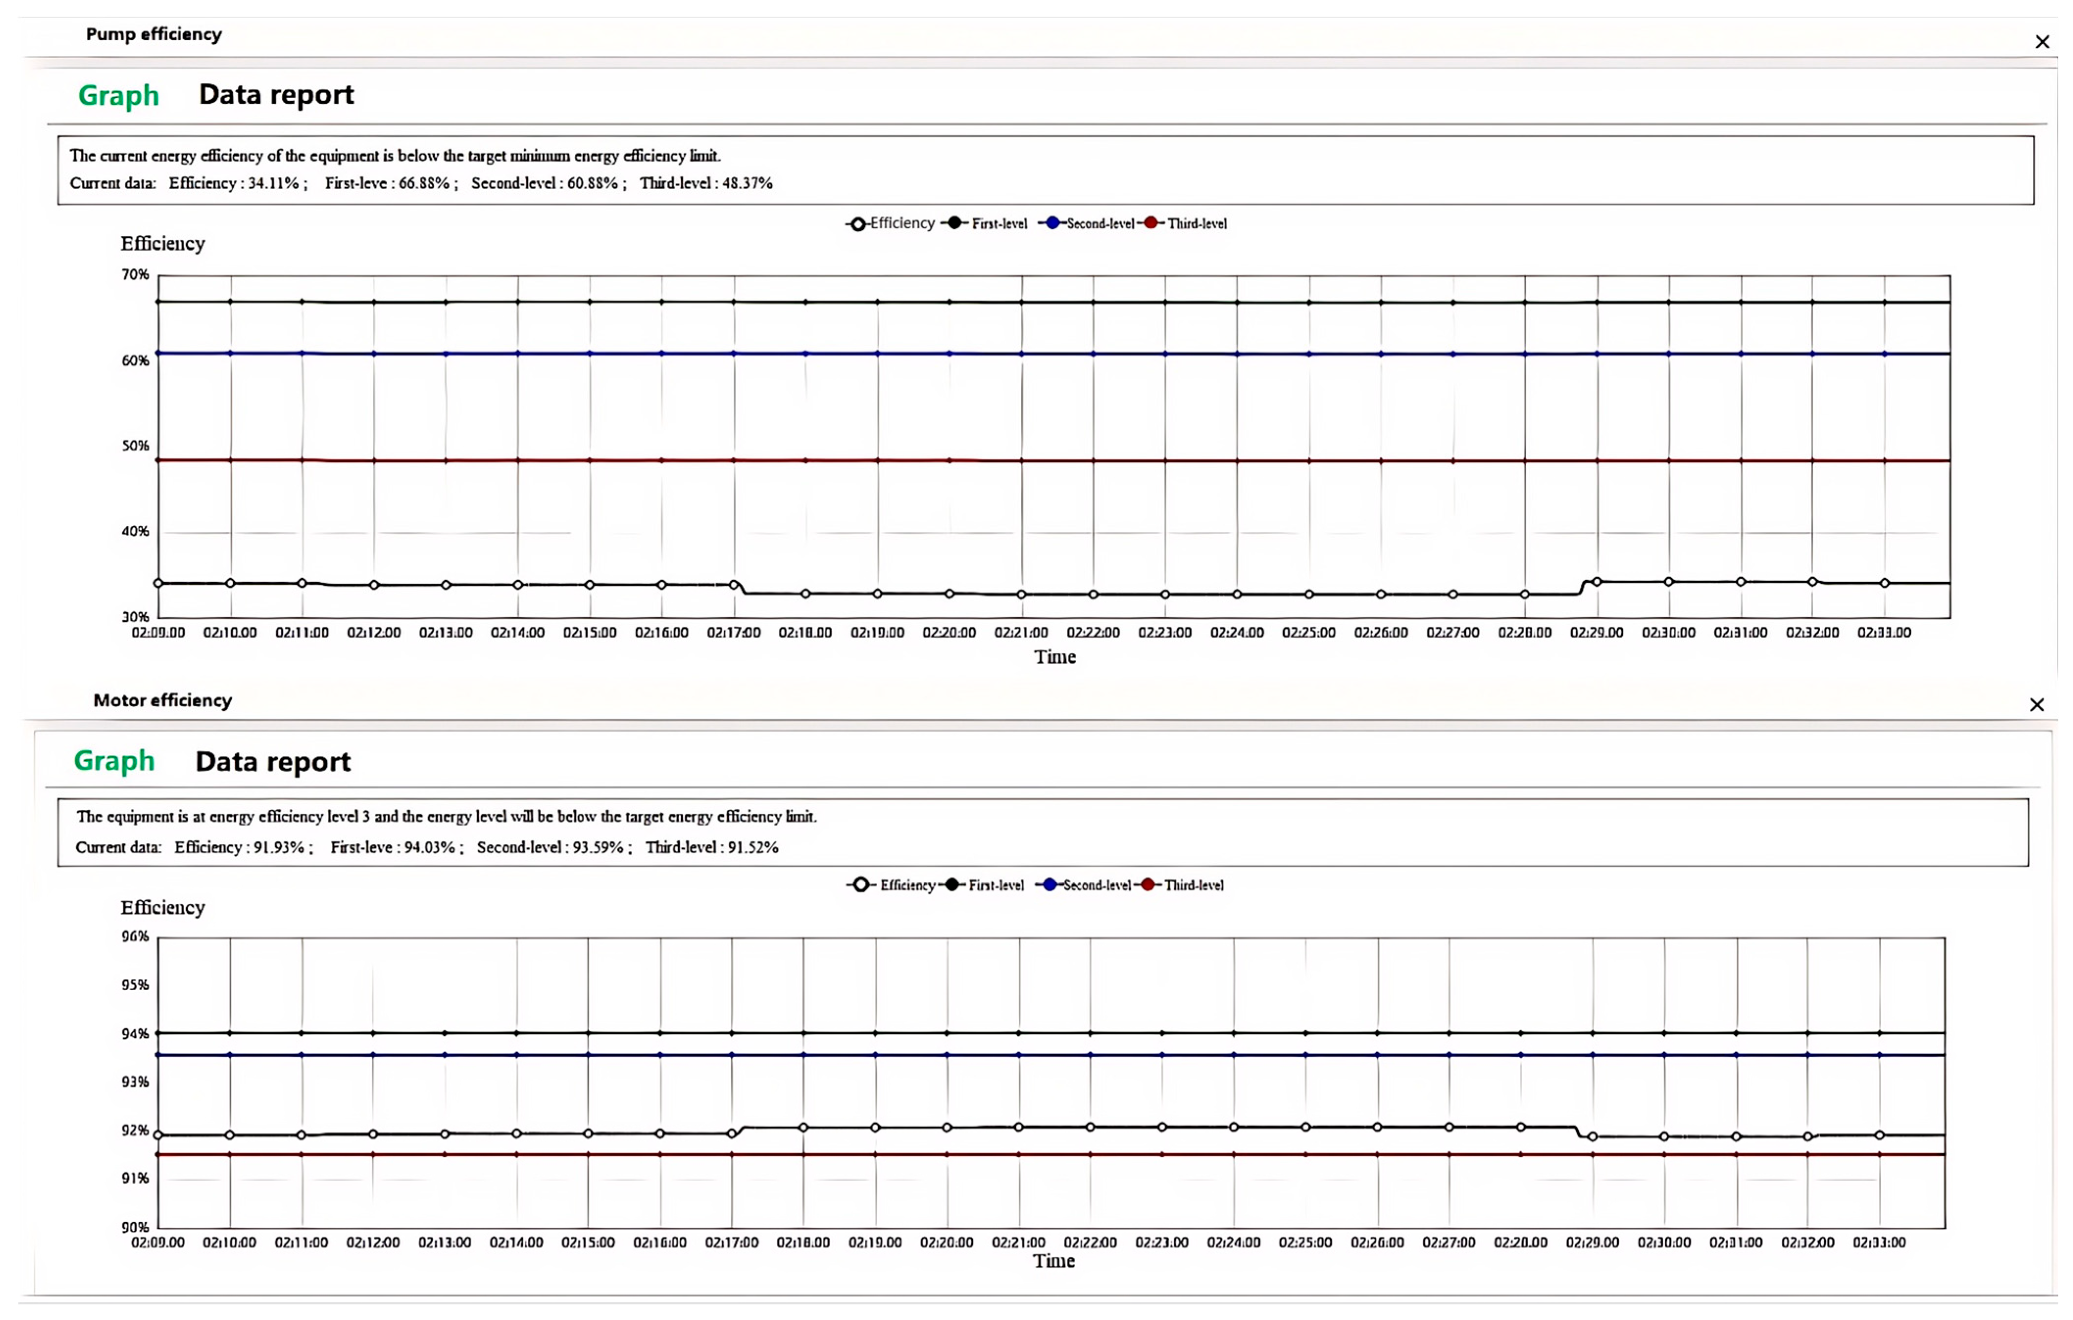This screenshot has height=1320, width=2073.
Task: Click motor Efficiency data point at 02:29:00
Action: [1593, 1137]
